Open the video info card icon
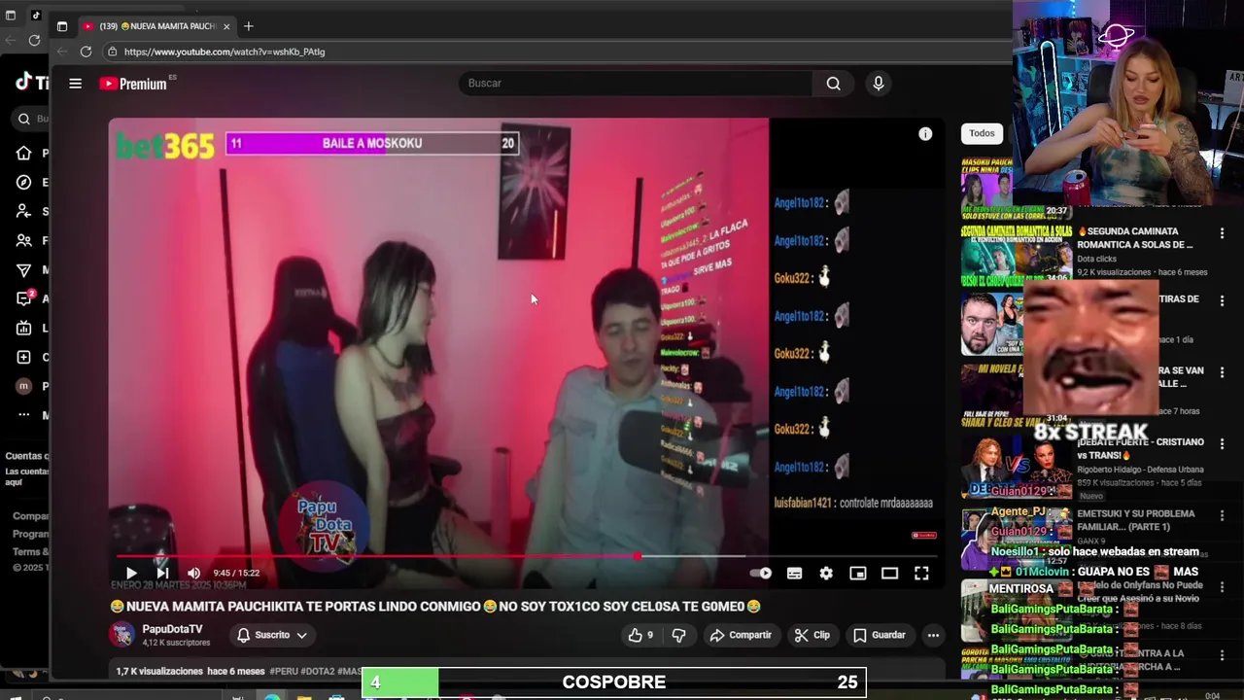The height and width of the screenshot is (700, 1244). point(925,134)
